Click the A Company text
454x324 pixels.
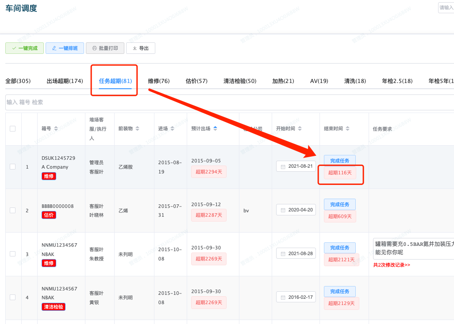tap(55, 167)
